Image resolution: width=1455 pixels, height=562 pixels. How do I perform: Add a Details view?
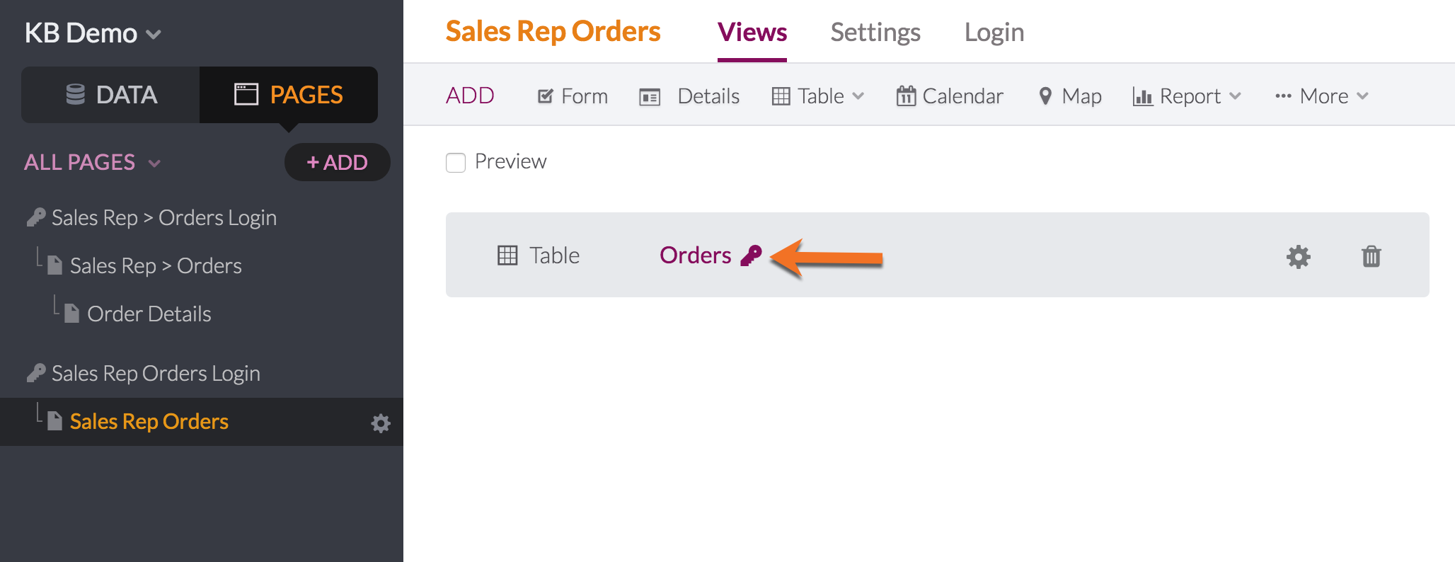coord(689,96)
